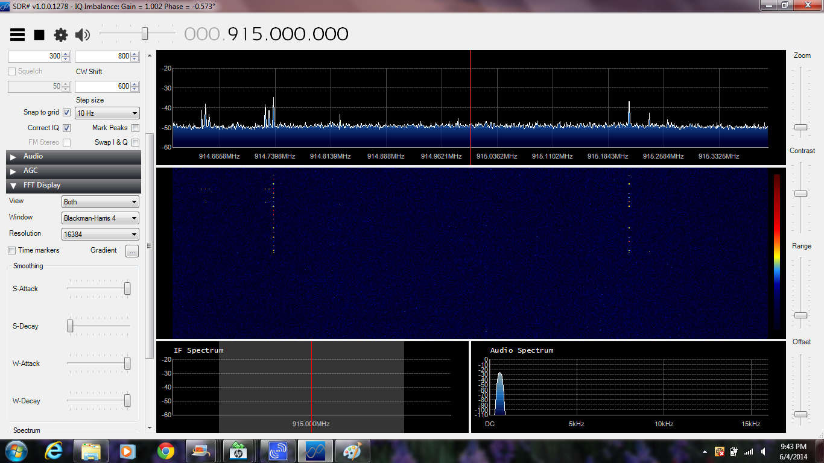Launch Google Chrome from the taskbar
Viewport: 824px width, 463px height.
(166, 451)
